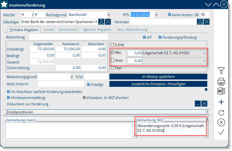Click the up chevron in title bar
Image resolution: width=232 pixels, height=151 pixels.
coord(216,5)
